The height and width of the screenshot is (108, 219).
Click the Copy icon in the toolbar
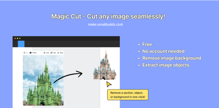[52, 53]
